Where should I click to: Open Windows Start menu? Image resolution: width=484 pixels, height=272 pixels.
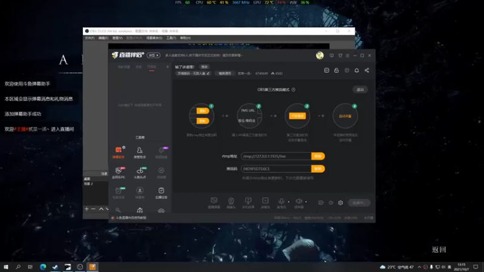tap(6, 267)
